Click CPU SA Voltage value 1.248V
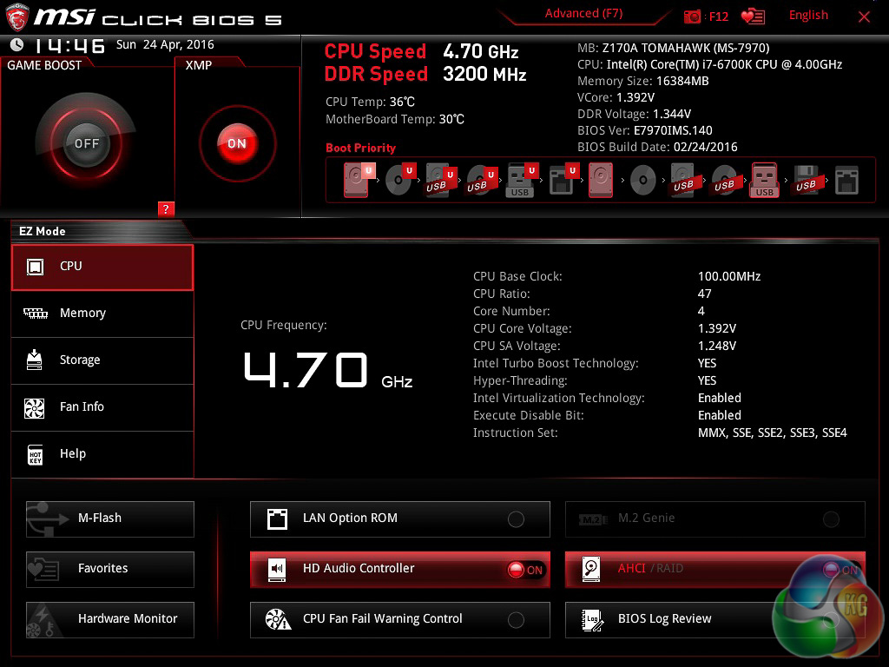 (716, 346)
